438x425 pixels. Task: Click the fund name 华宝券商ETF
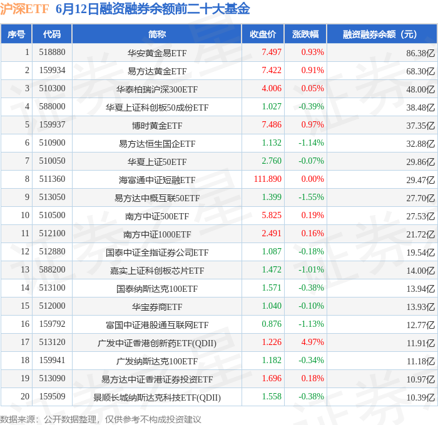[x=157, y=307]
